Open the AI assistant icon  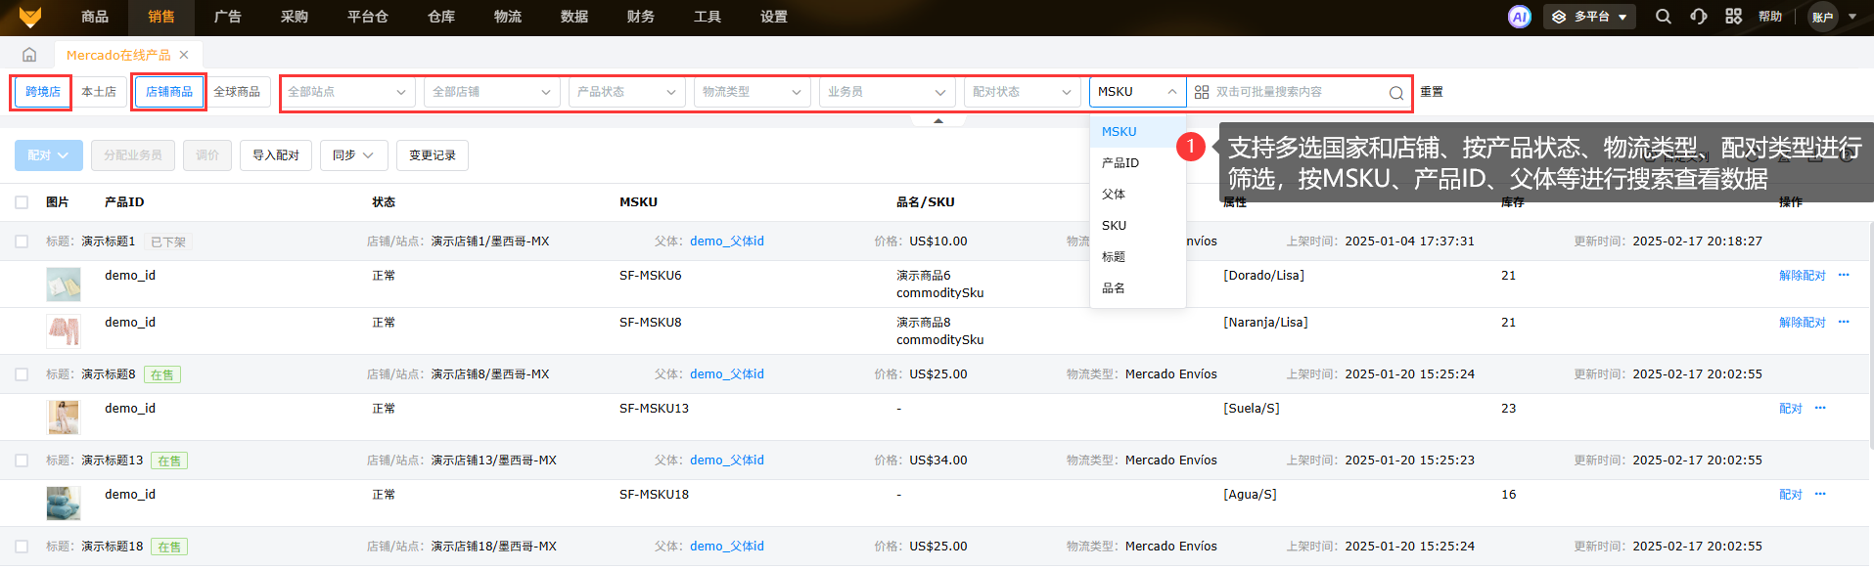click(1519, 17)
